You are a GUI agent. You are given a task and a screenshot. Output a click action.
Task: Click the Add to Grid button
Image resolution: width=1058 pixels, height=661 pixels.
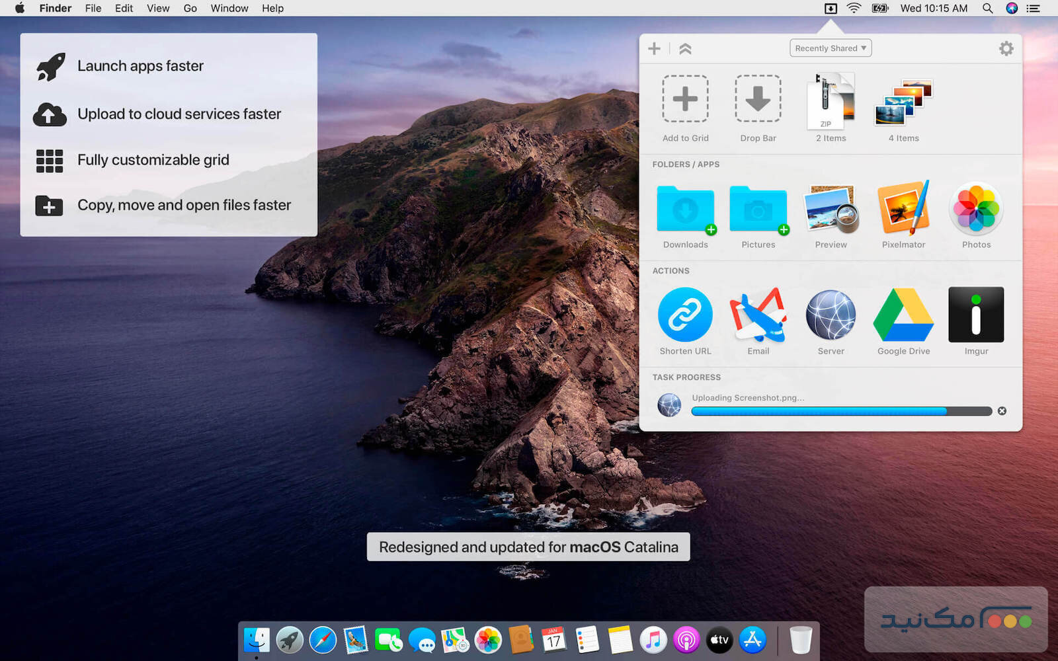tap(685, 99)
